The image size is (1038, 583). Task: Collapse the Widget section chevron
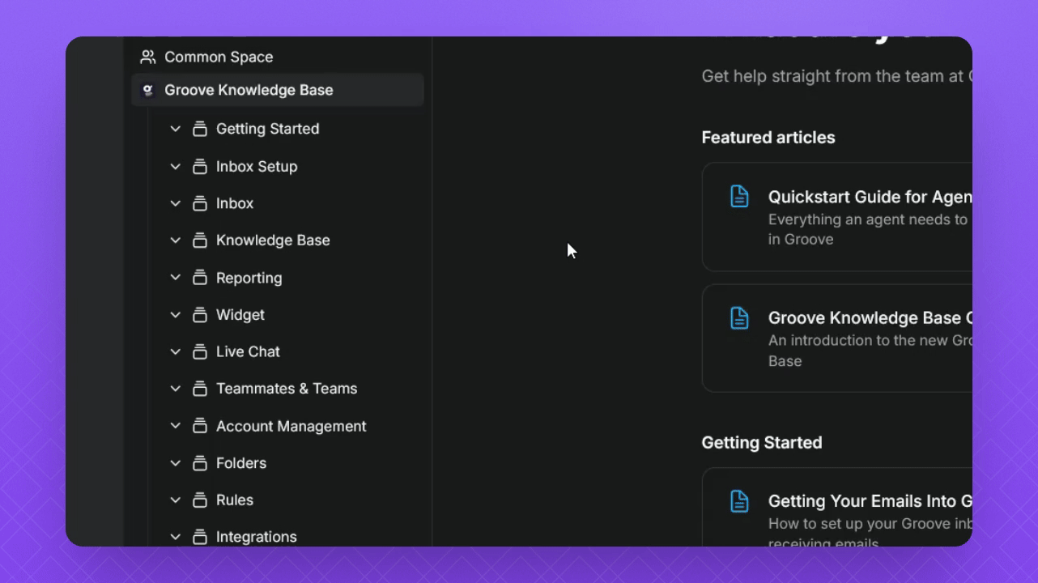pos(175,315)
